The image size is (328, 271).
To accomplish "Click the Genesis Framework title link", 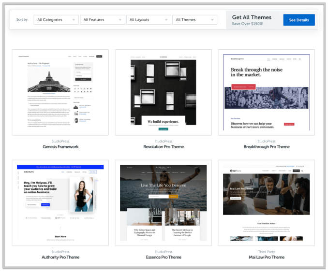I will tap(60, 147).
